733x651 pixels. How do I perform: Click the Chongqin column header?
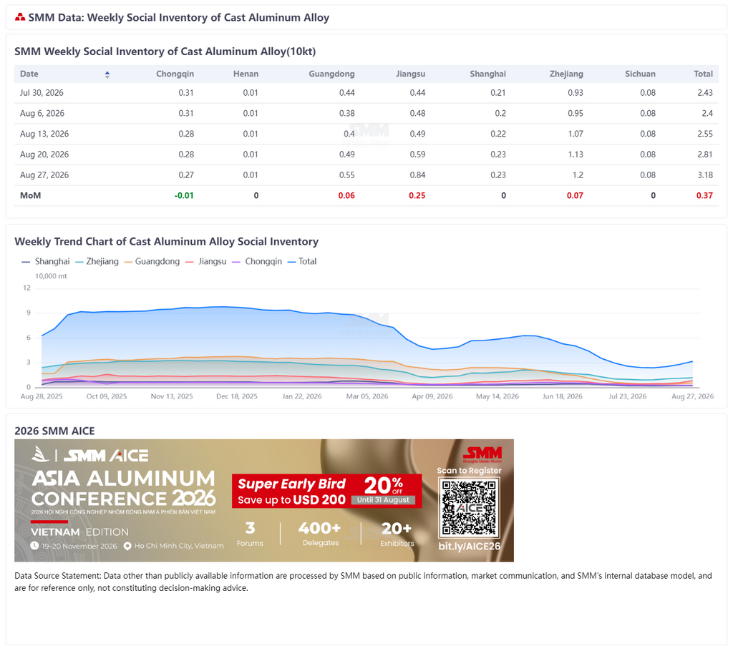(x=175, y=74)
